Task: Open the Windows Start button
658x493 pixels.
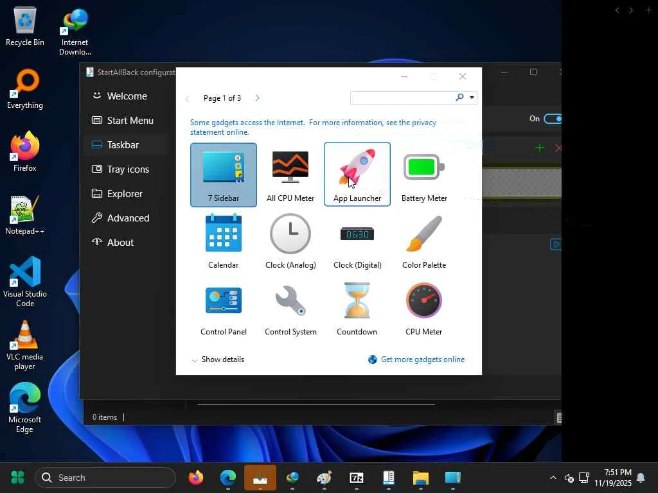Action: coord(17,478)
